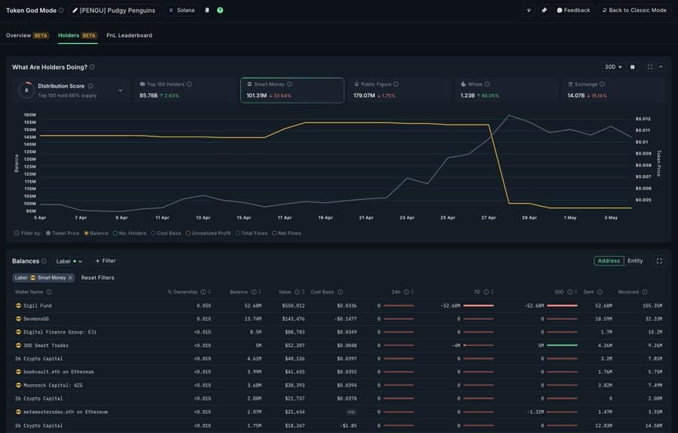Screen dimensions: 678x433
Task: Switch Balances view to Entity
Action: (x=635, y=261)
